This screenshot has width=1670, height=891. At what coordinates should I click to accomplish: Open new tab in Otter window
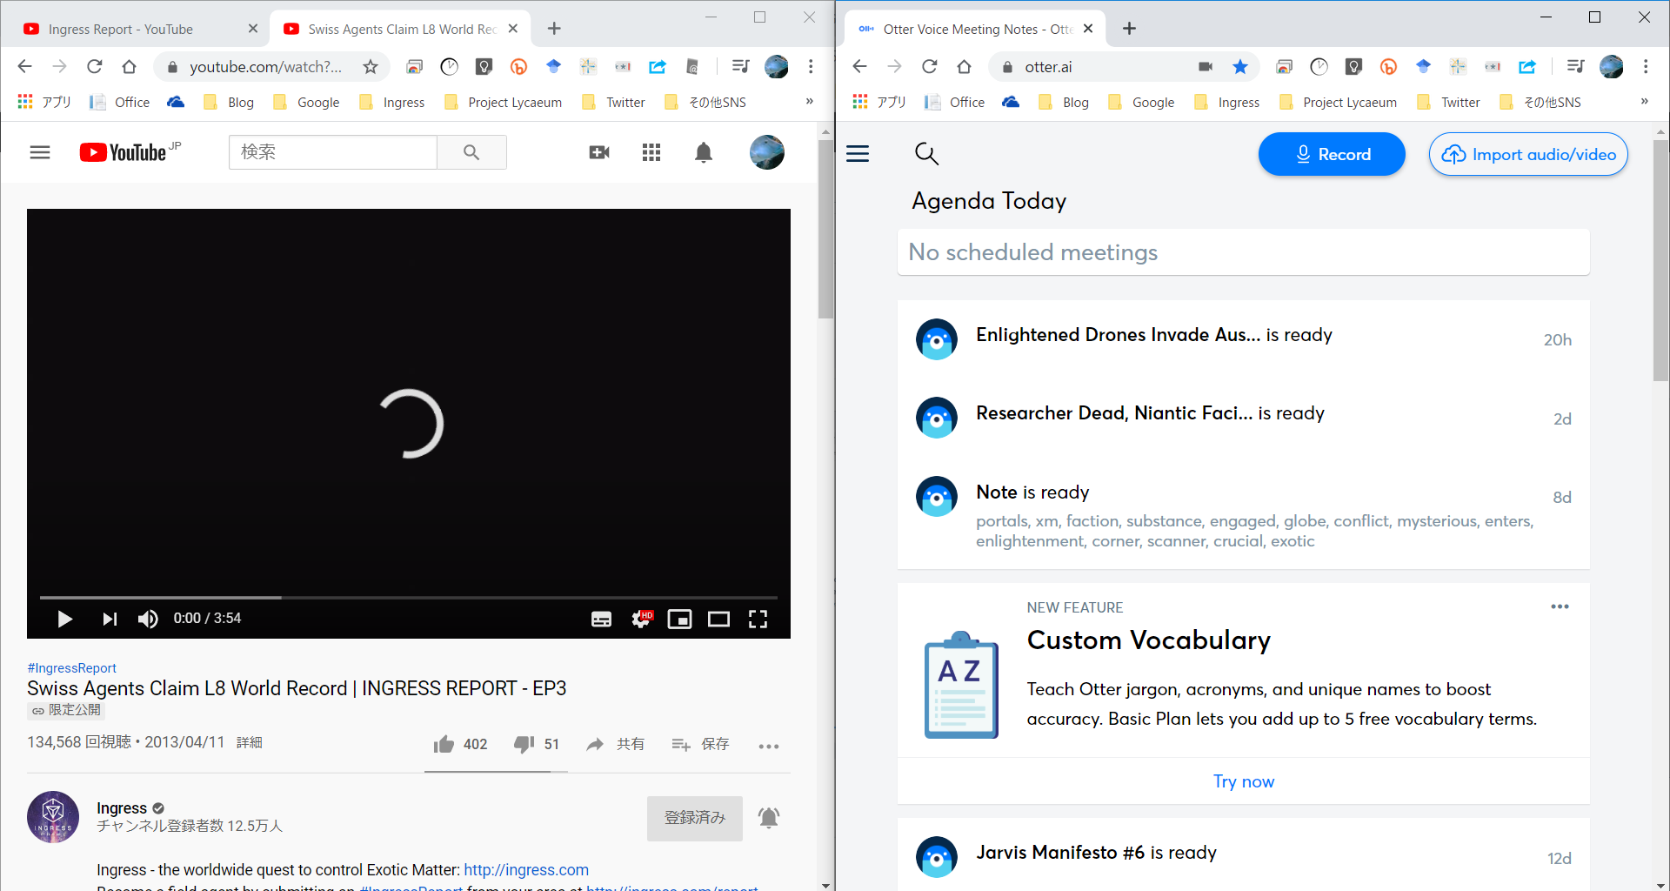tap(1129, 29)
